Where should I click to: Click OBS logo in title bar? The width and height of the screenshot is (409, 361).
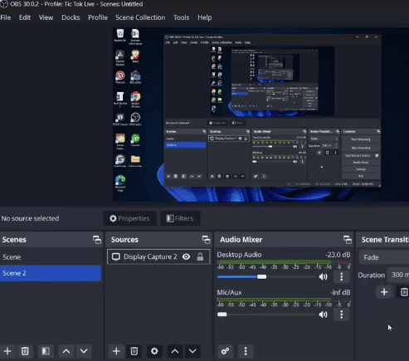(x=4, y=4)
